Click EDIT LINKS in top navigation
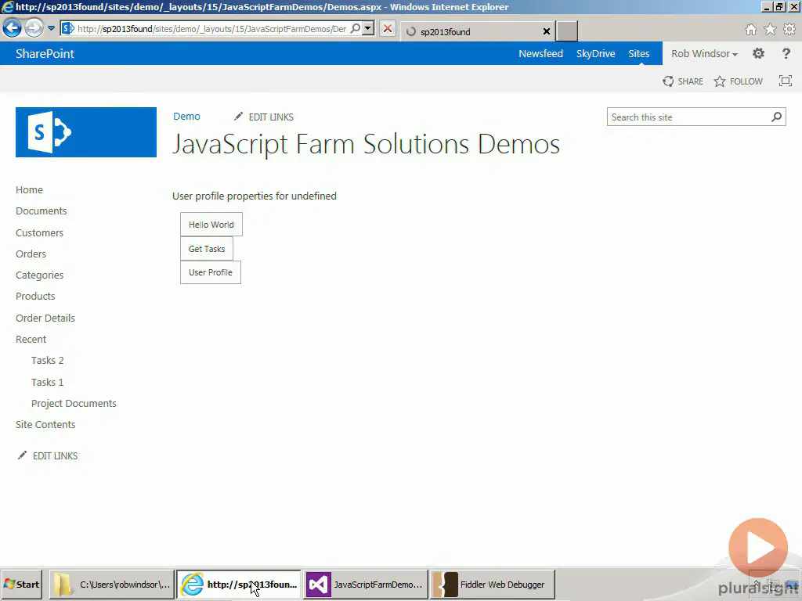 pyautogui.click(x=264, y=117)
